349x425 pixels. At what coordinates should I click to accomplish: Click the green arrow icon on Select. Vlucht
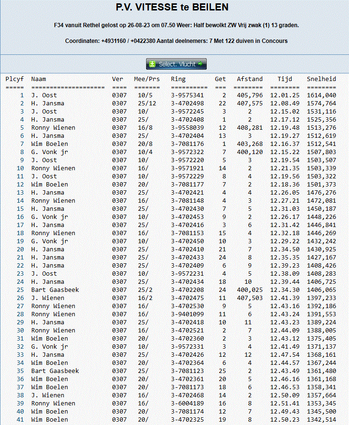(x=201, y=64)
